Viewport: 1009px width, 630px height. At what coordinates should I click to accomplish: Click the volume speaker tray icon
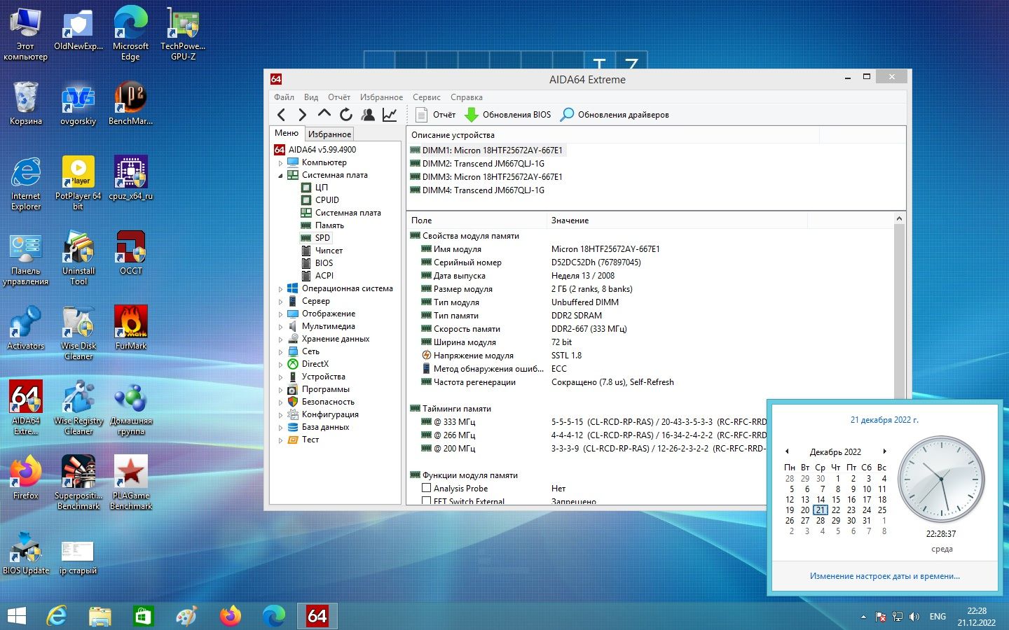(x=914, y=617)
